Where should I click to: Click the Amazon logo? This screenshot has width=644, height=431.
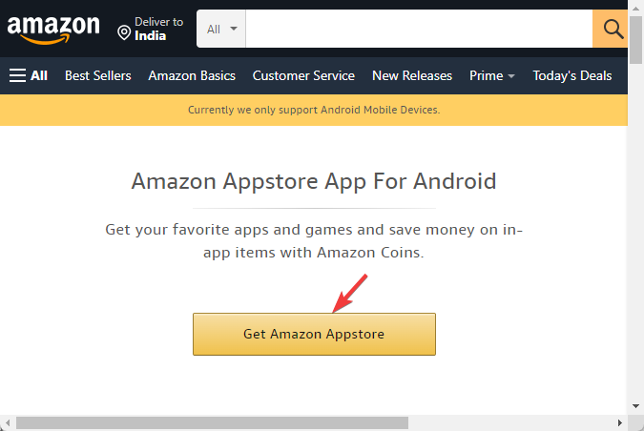[x=53, y=30]
